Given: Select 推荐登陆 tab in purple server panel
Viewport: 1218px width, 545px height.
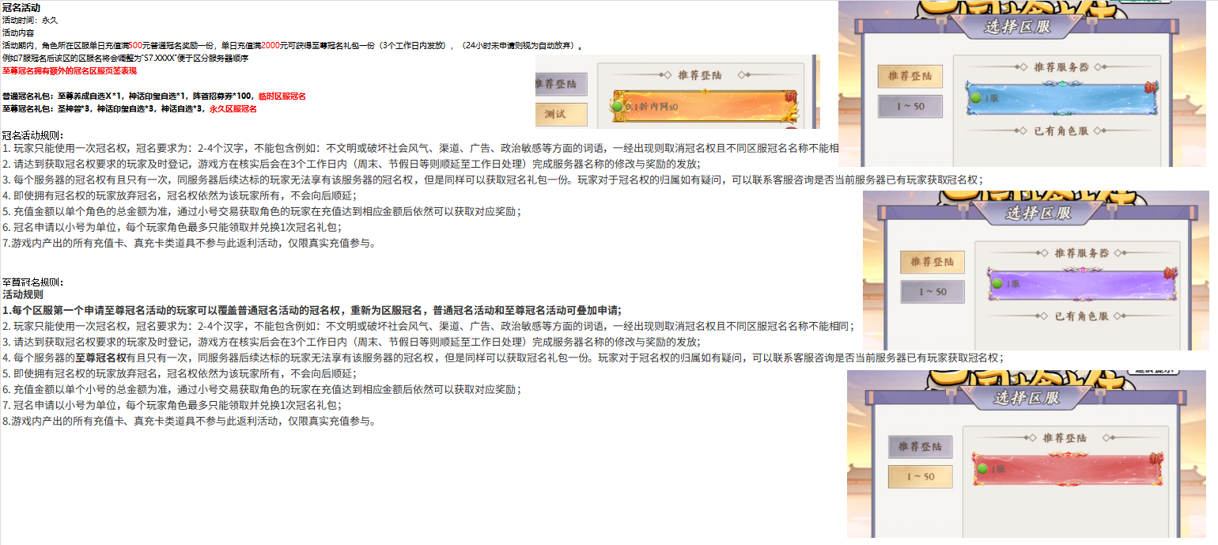Looking at the screenshot, I should (932, 262).
